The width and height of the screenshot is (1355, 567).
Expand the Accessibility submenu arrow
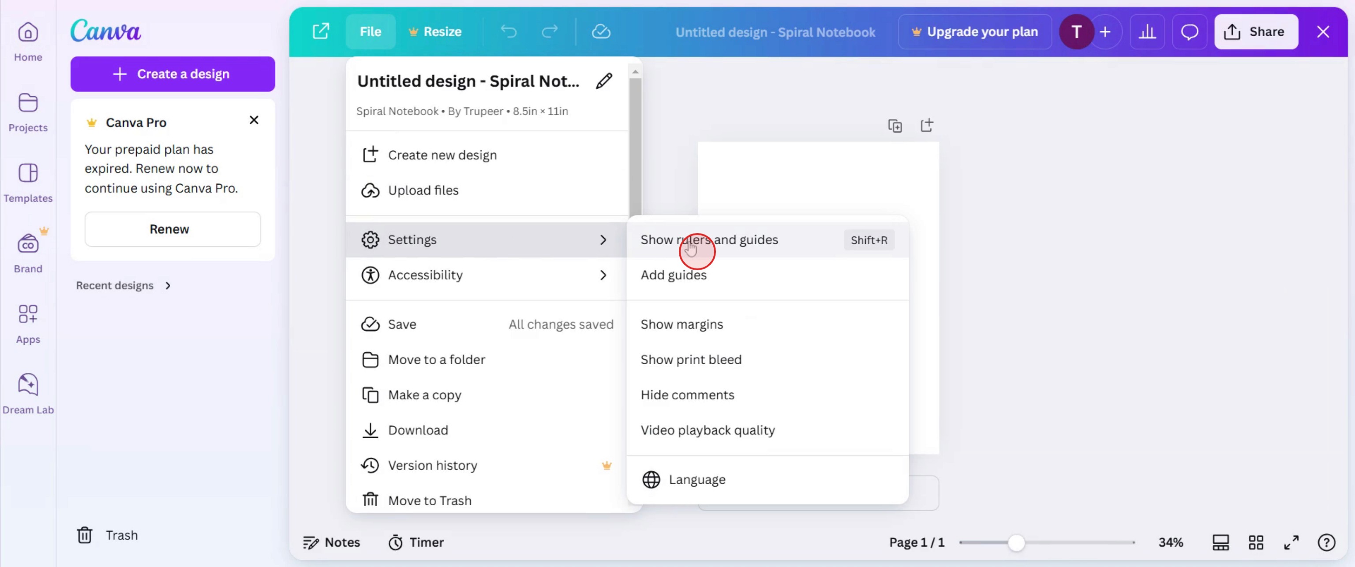click(603, 275)
